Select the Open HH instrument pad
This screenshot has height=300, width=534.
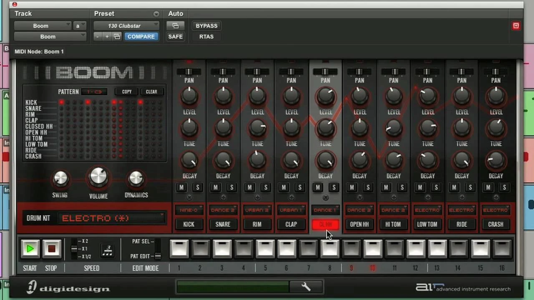[359, 224]
